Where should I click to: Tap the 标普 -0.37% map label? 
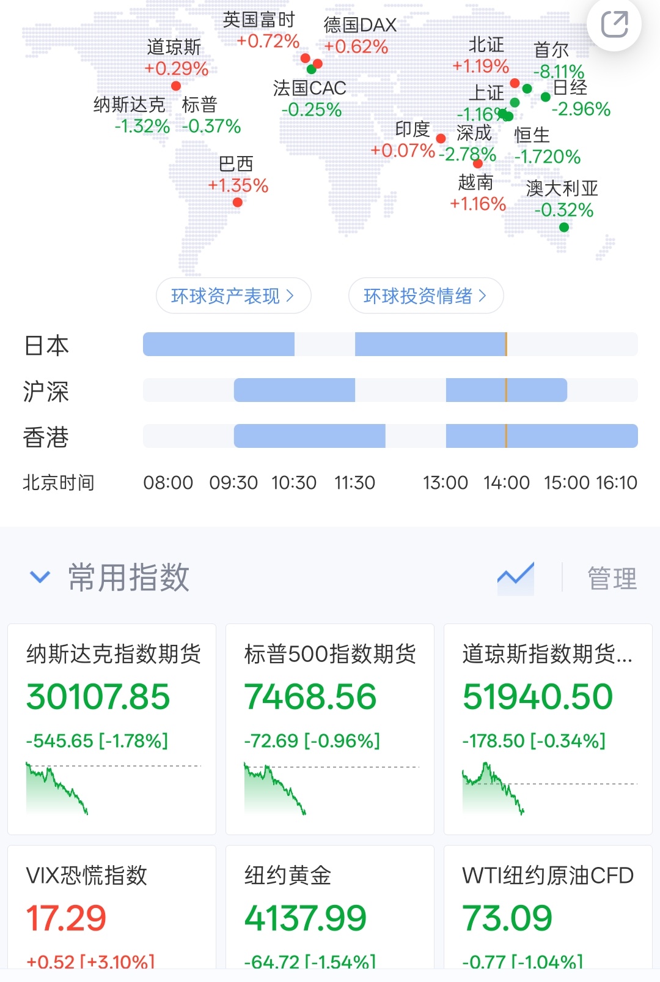pyautogui.click(x=211, y=115)
